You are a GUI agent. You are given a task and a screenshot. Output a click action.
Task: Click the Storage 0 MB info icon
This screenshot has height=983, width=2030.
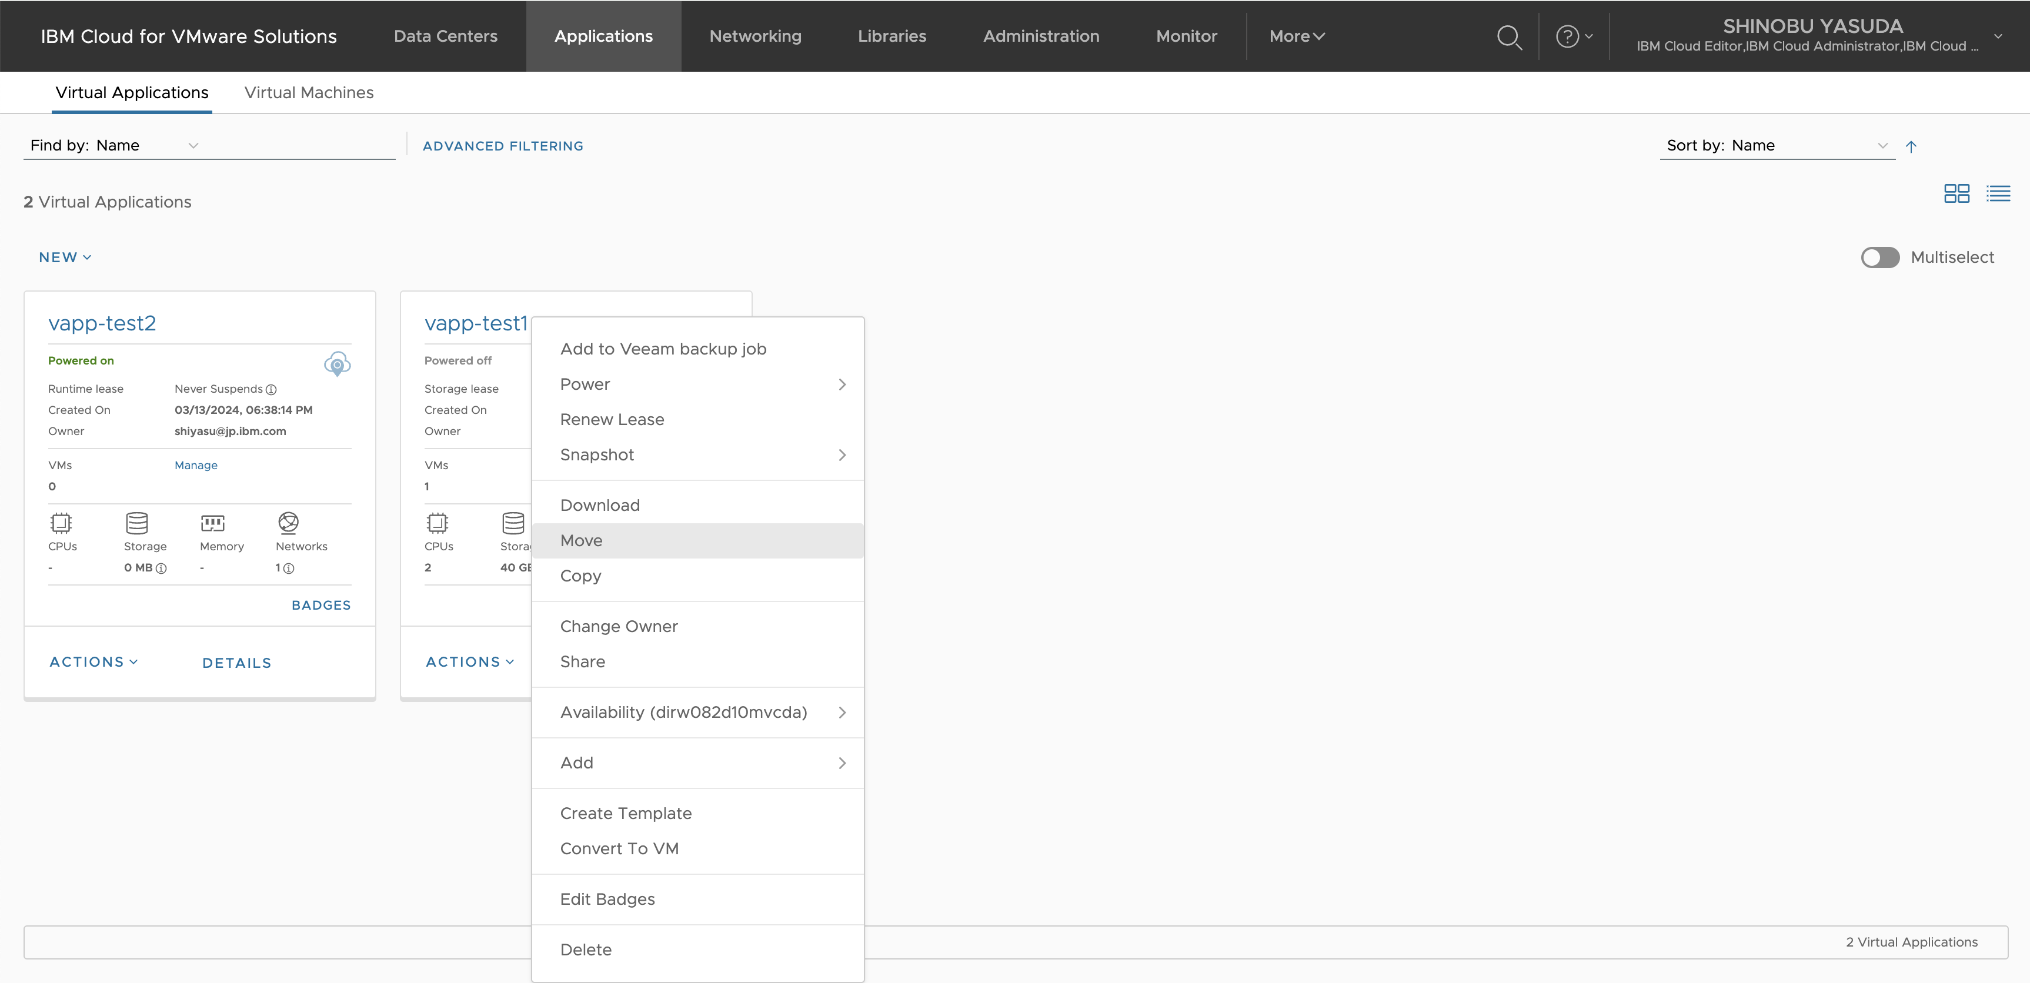click(162, 569)
